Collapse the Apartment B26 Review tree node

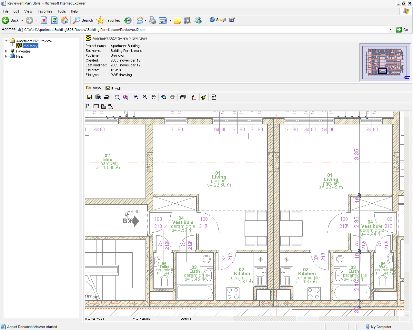[6, 41]
